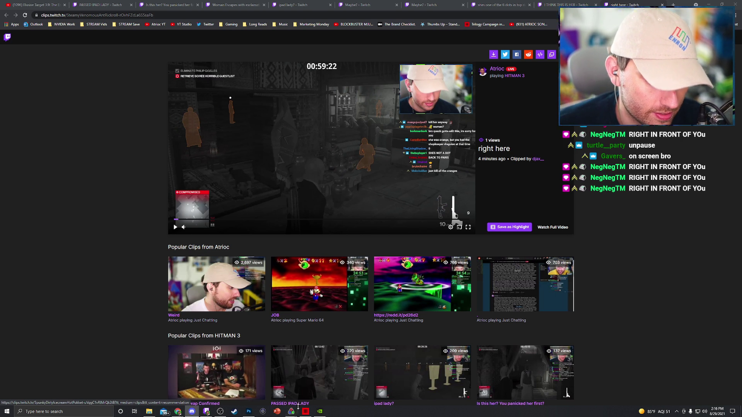Download the clip using the download icon

pos(493,54)
